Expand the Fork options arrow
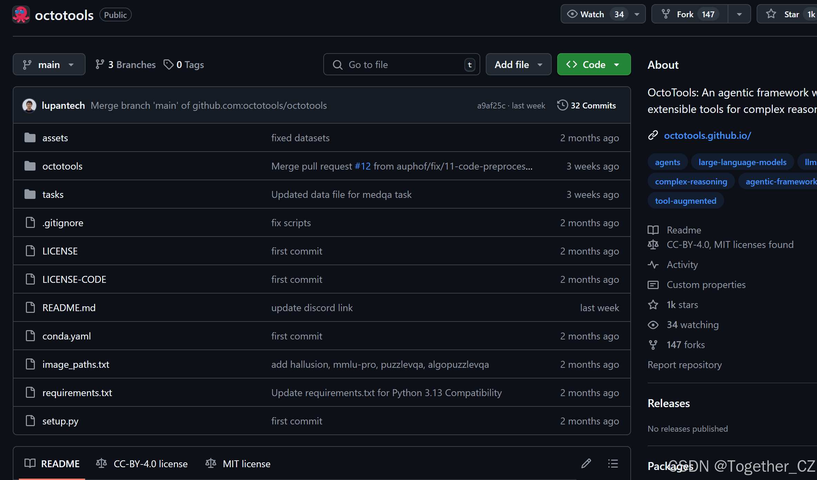 click(739, 14)
